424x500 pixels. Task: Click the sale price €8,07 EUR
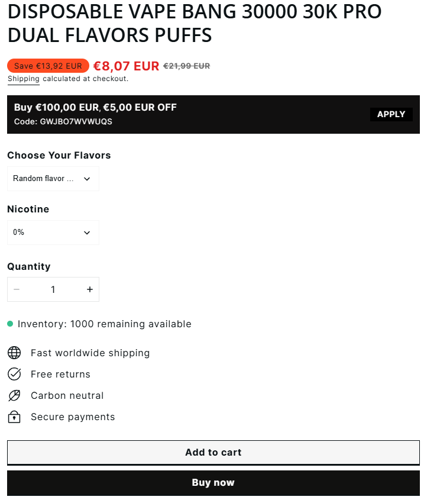click(126, 66)
